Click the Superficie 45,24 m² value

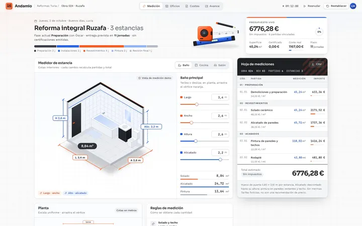255,47
